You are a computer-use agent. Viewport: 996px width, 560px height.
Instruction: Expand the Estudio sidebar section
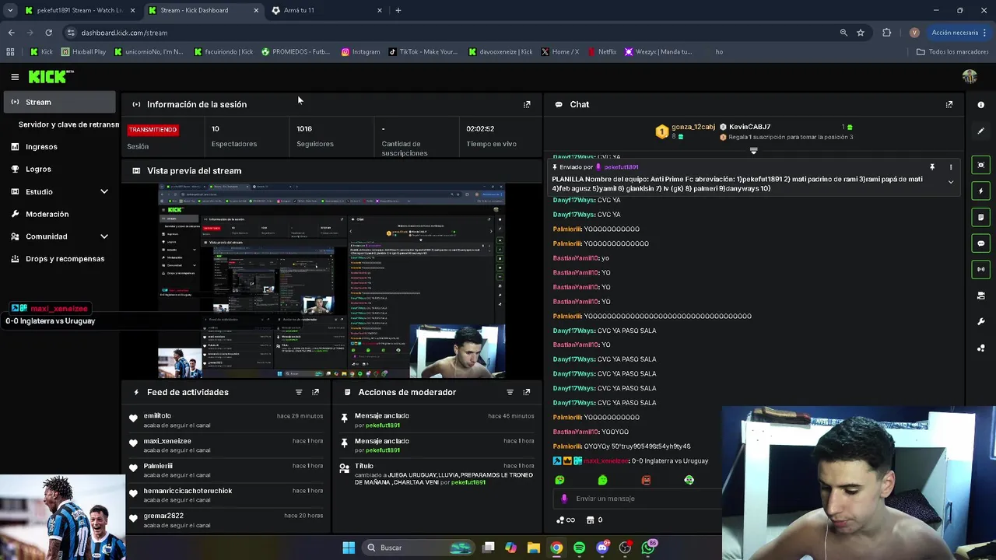(x=104, y=191)
